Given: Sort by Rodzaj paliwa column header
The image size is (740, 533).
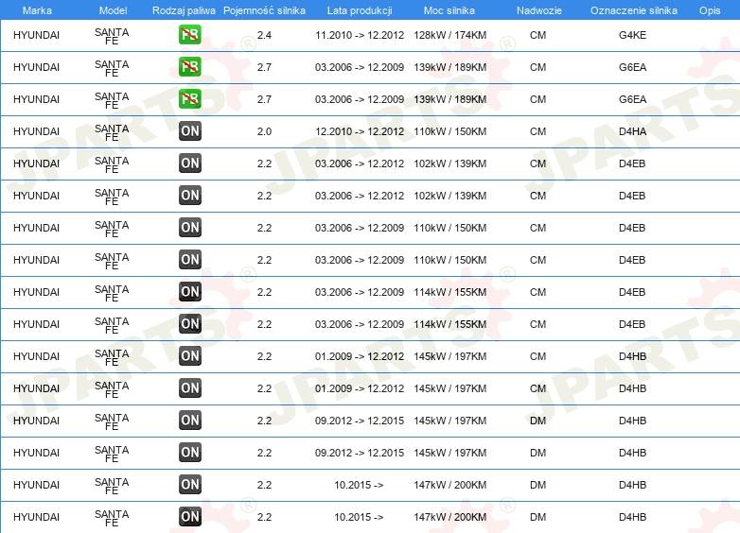Looking at the screenshot, I should [x=184, y=10].
